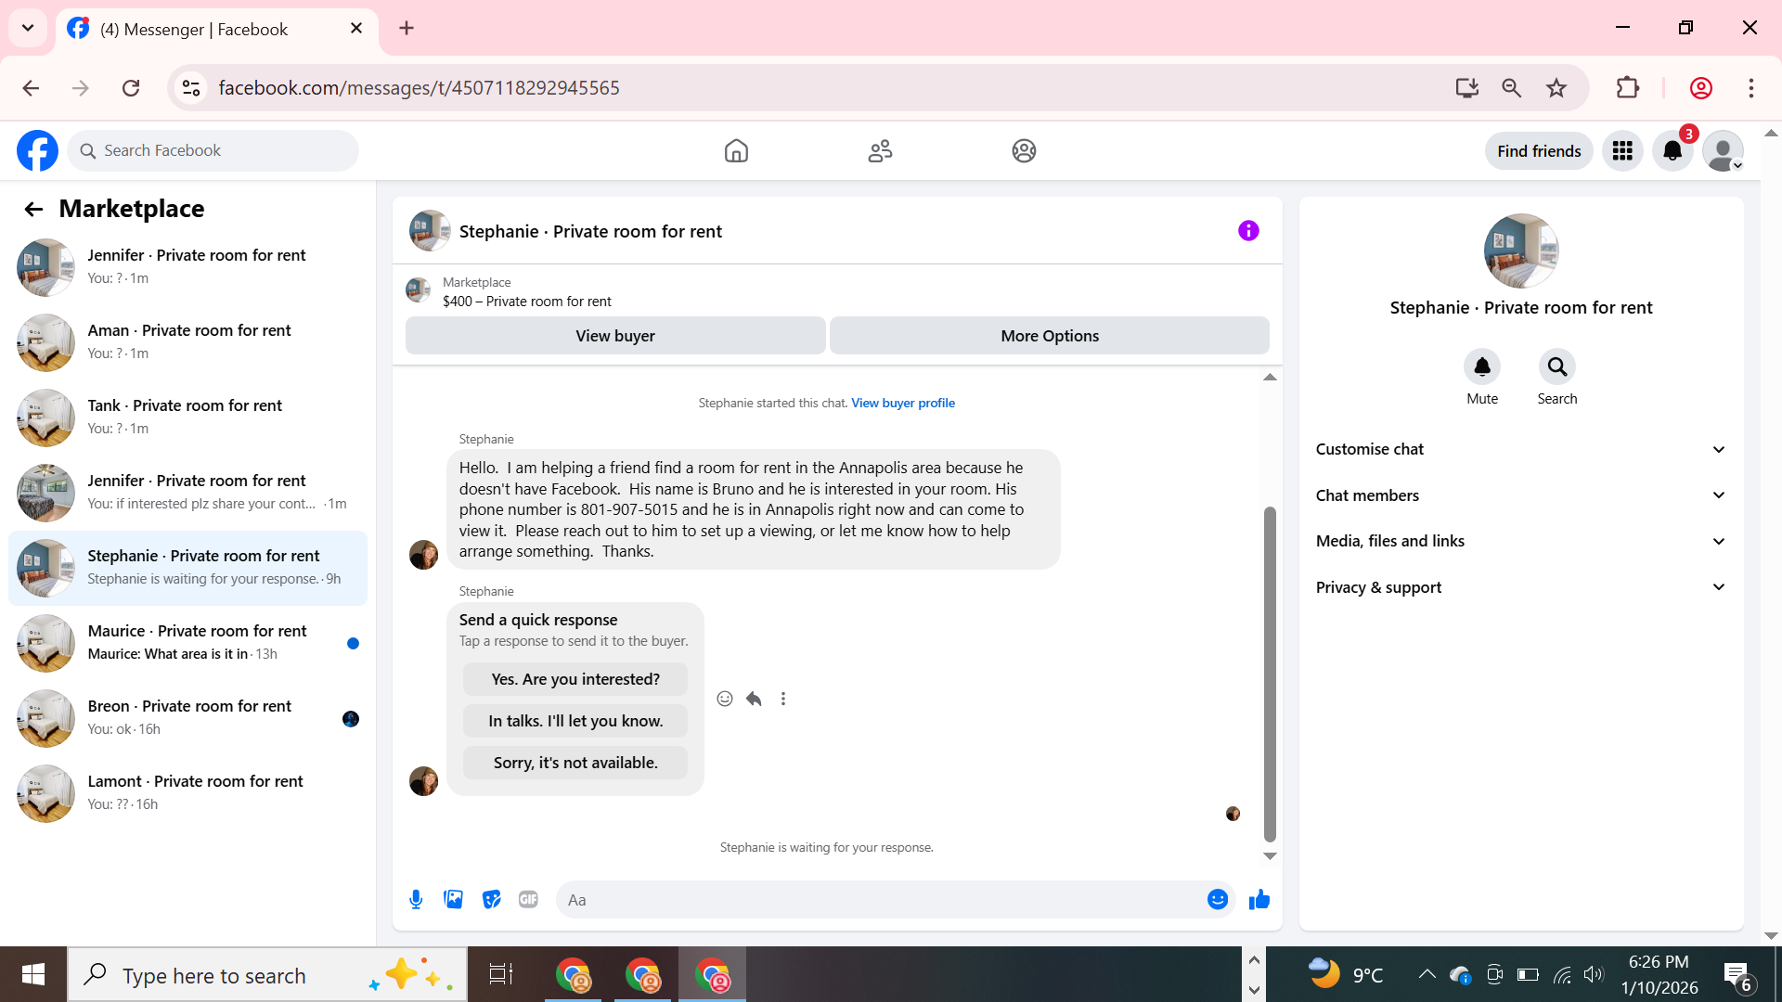This screenshot has height=1002, width=1782.
Task: Open the sticker picker icon
Action: (x=491, y=899)
